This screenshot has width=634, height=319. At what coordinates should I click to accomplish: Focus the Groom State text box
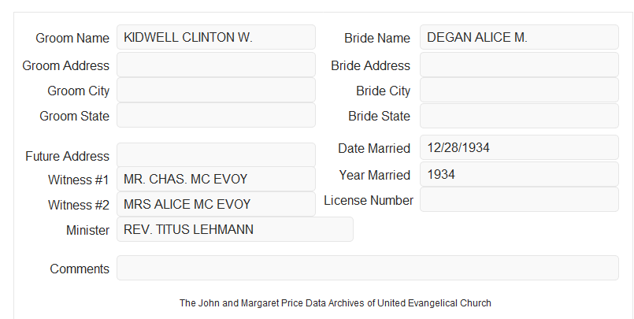(216, 115)
